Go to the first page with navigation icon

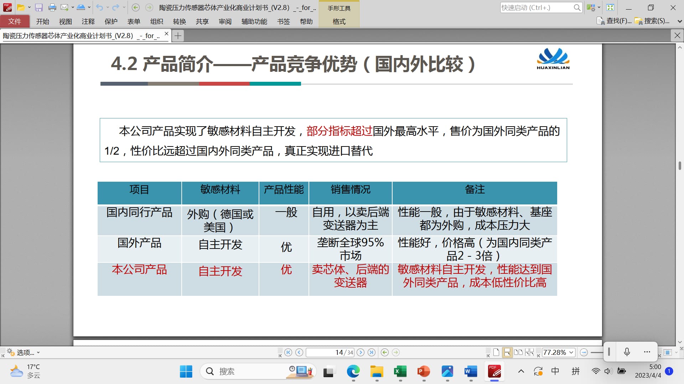288,352
